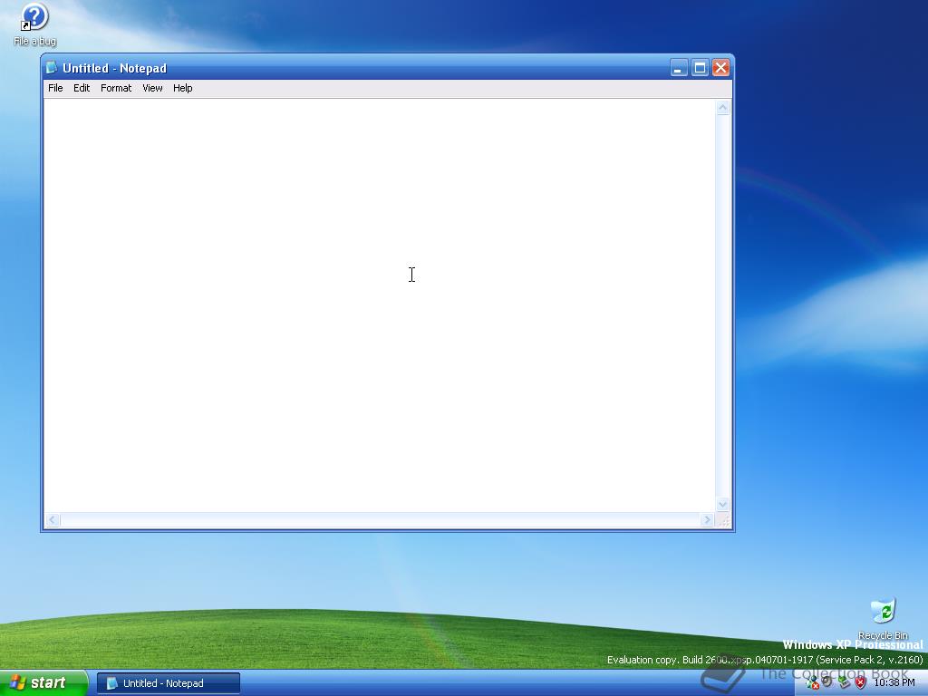Click the 10:38 PM system clock
Screen dimensions: 928x696
(894, 682)
